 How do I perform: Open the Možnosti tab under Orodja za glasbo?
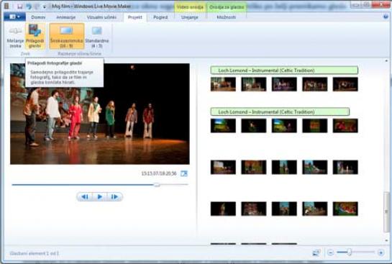(227, 17)
